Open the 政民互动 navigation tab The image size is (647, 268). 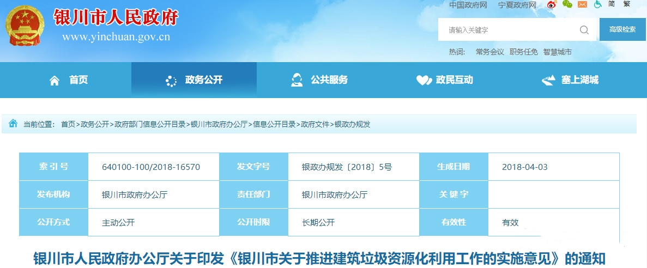[x=445, y=80]
